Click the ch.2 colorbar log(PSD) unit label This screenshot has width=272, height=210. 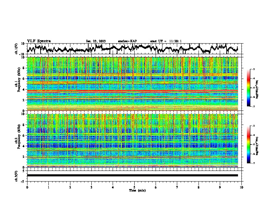[x=258, y=145]
